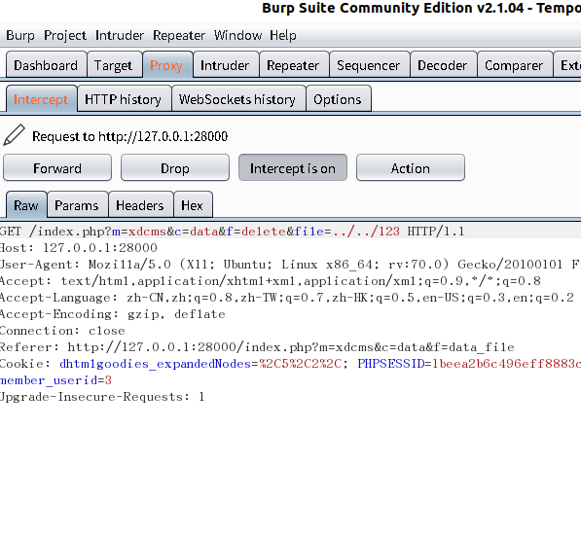
Task: Click the m=xdcms parameter in request line
Action: tap(139, 232)
